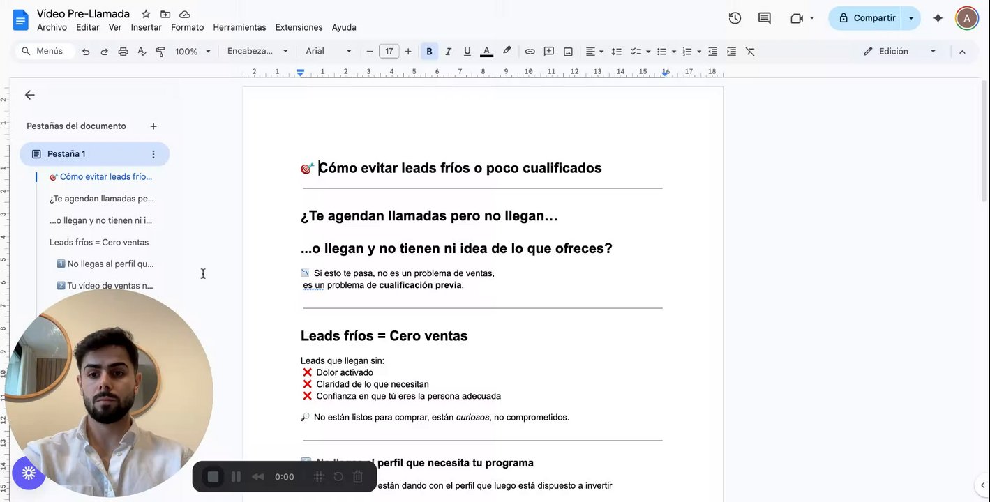Viewport: 990px width, 502px height.
Task: Stop the recording with the square button
Action: pos(213,477)
